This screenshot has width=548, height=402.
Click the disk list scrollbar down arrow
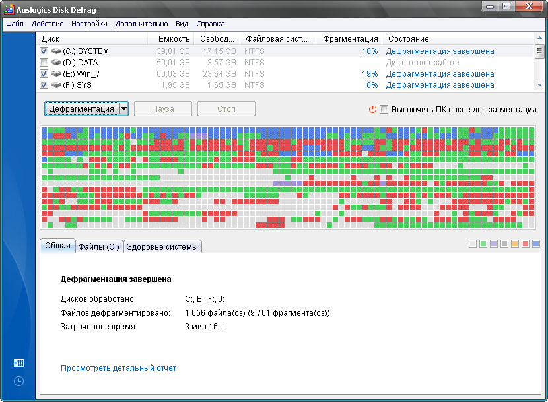[x=539, y=85]
